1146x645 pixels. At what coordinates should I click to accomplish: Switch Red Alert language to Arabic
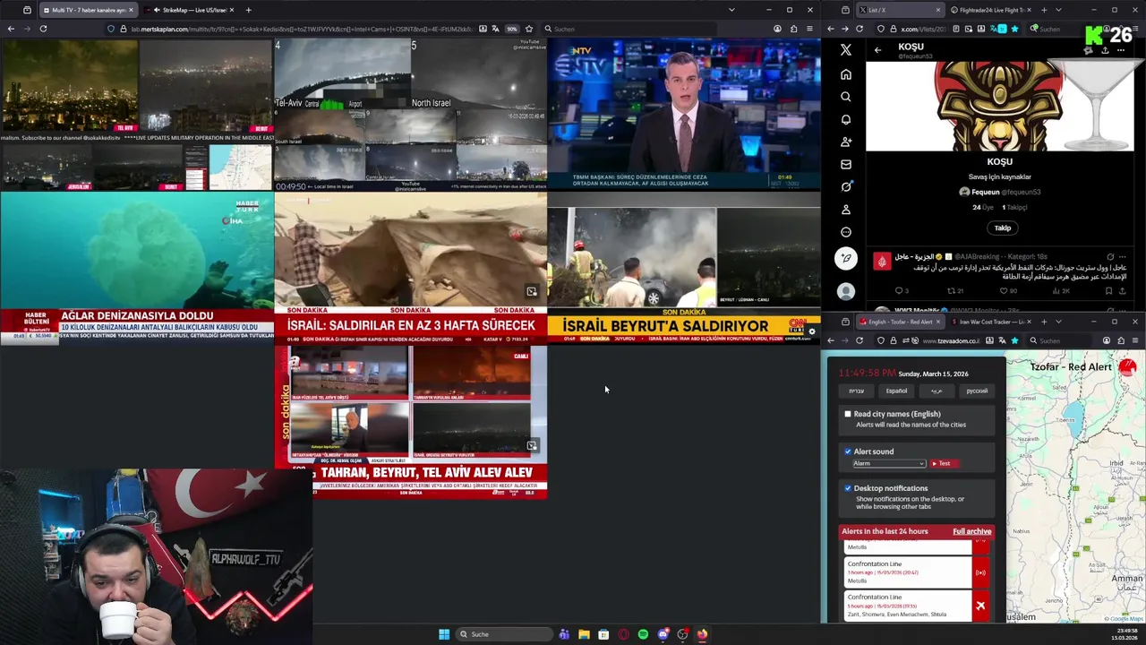tap(936, 391)
